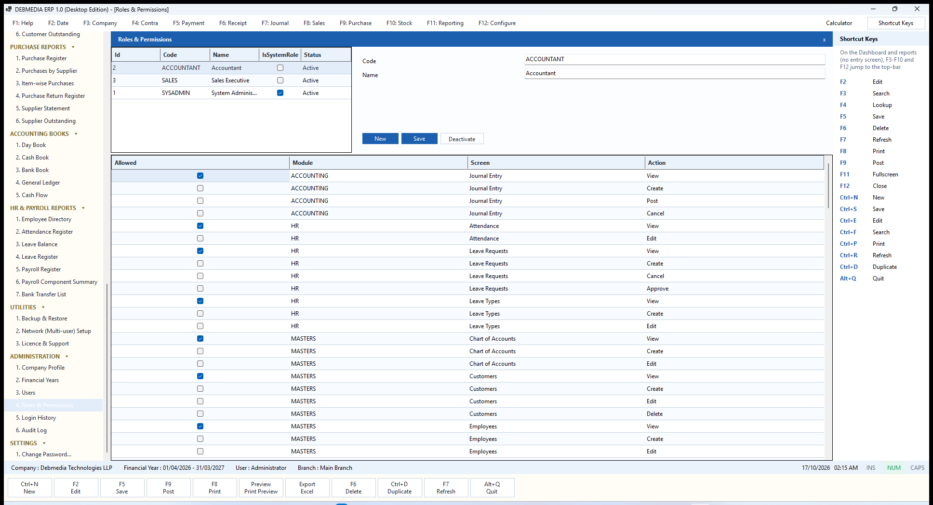Enable Allowed for ACCOUNTING Journal Entry Cancel
The width and height of the screenshot is (933, 505).
click(200, 213)
